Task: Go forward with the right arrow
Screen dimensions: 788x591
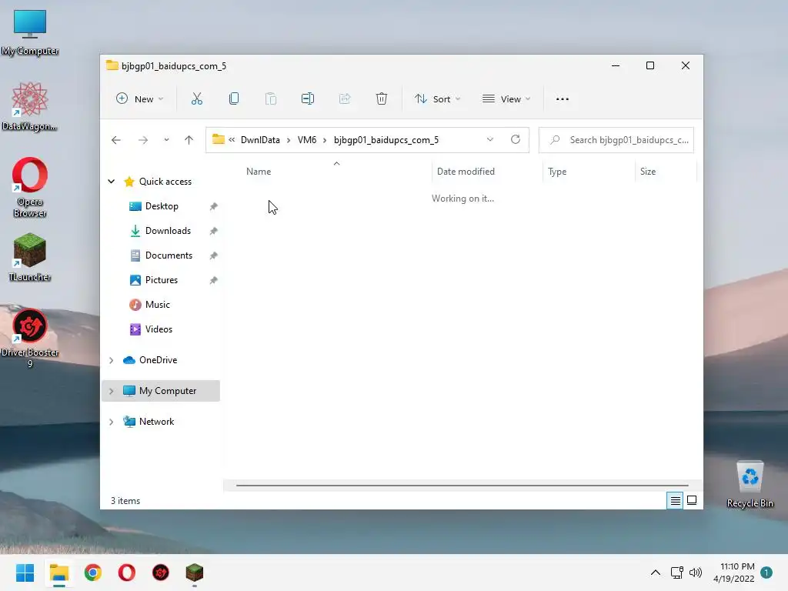Action: [x=143, y=140]
